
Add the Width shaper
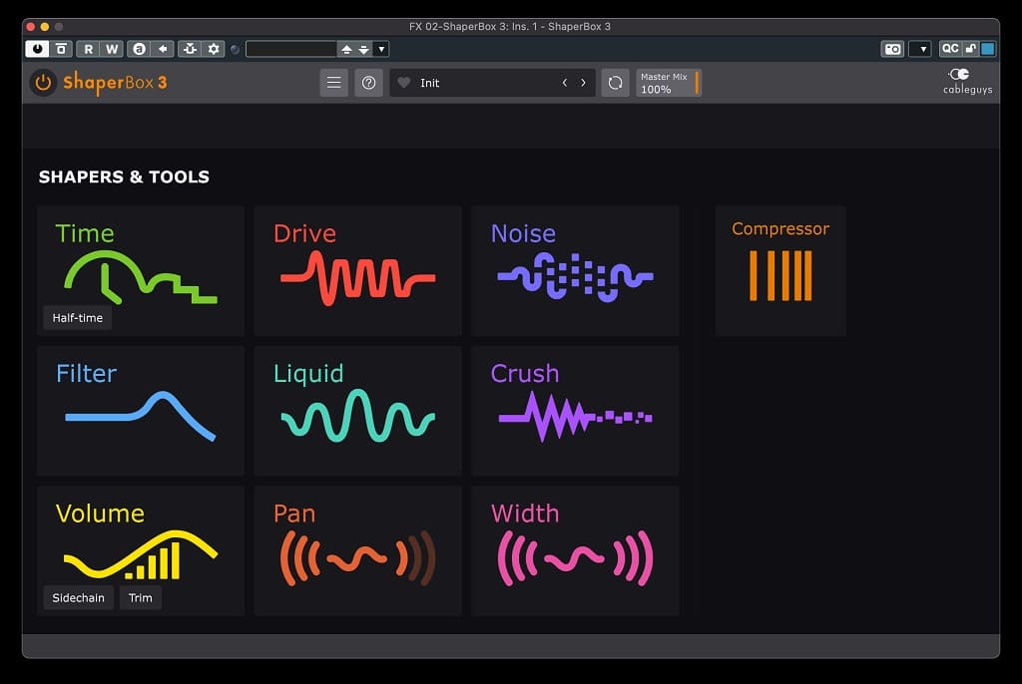[x=575, y=551]
